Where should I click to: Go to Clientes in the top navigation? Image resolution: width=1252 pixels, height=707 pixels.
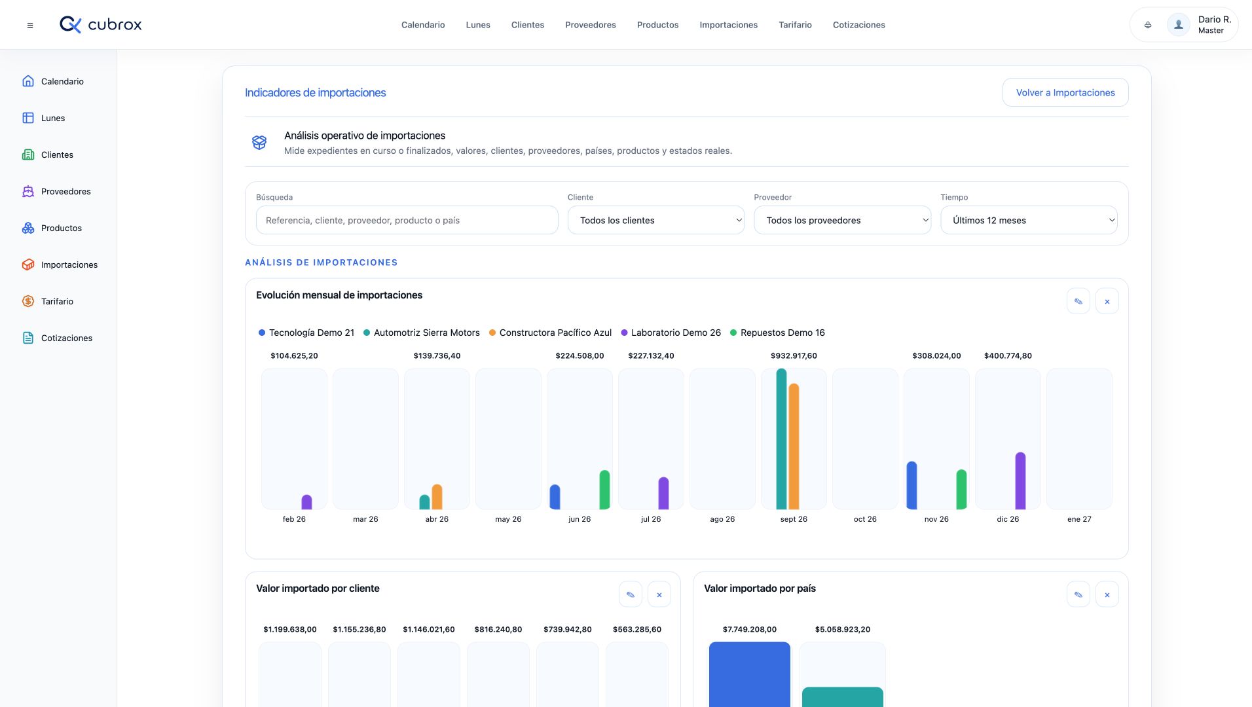coord(528,25)
